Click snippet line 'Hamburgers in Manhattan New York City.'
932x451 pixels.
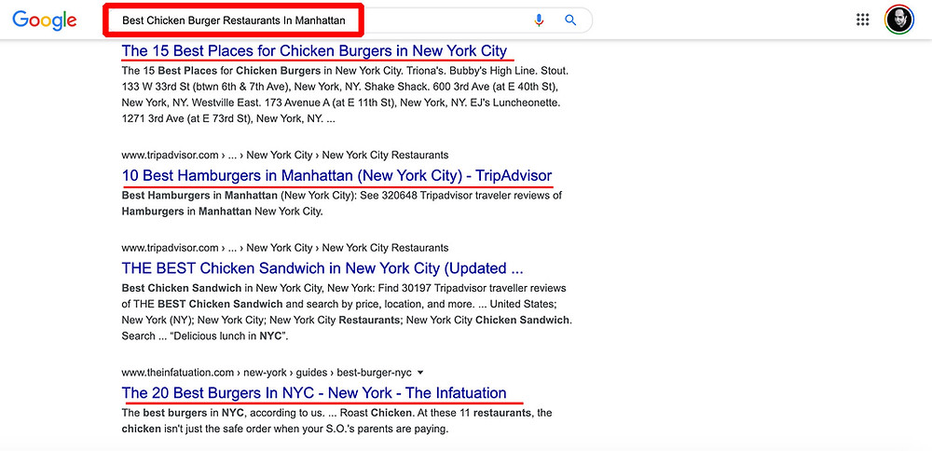tap(223, 211)
